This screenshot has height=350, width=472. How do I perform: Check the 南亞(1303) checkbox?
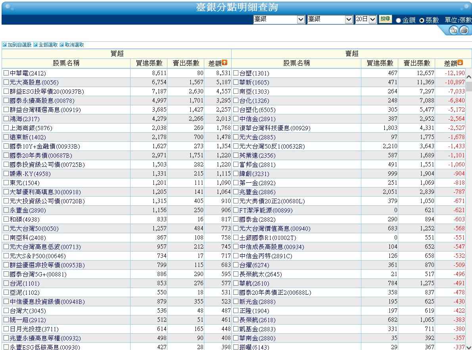coord(236,91)
